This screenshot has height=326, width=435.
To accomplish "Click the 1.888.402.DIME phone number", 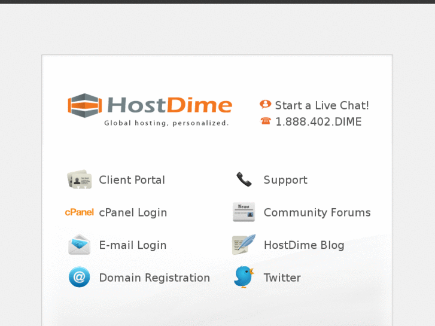I will point(318,121).
